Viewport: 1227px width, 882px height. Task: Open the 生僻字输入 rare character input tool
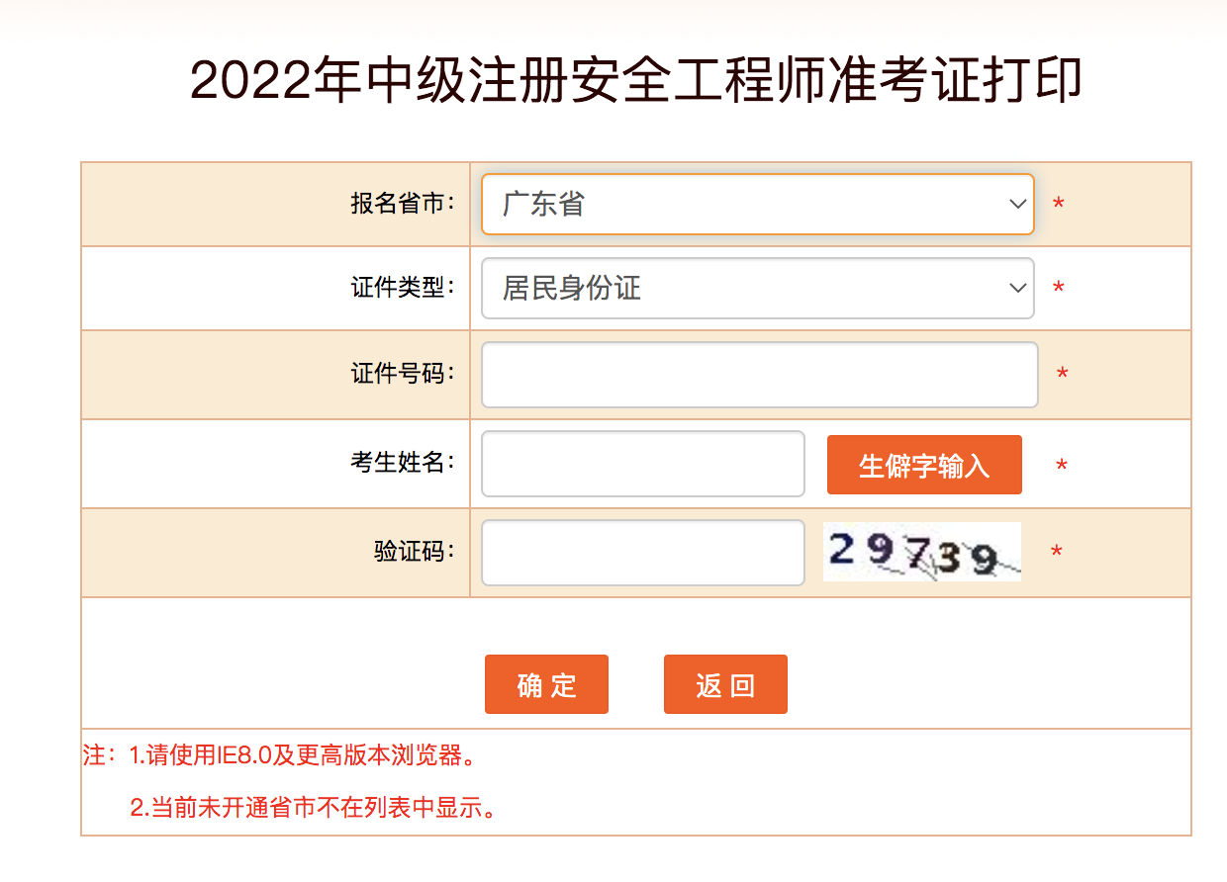[x=923, y=464]
